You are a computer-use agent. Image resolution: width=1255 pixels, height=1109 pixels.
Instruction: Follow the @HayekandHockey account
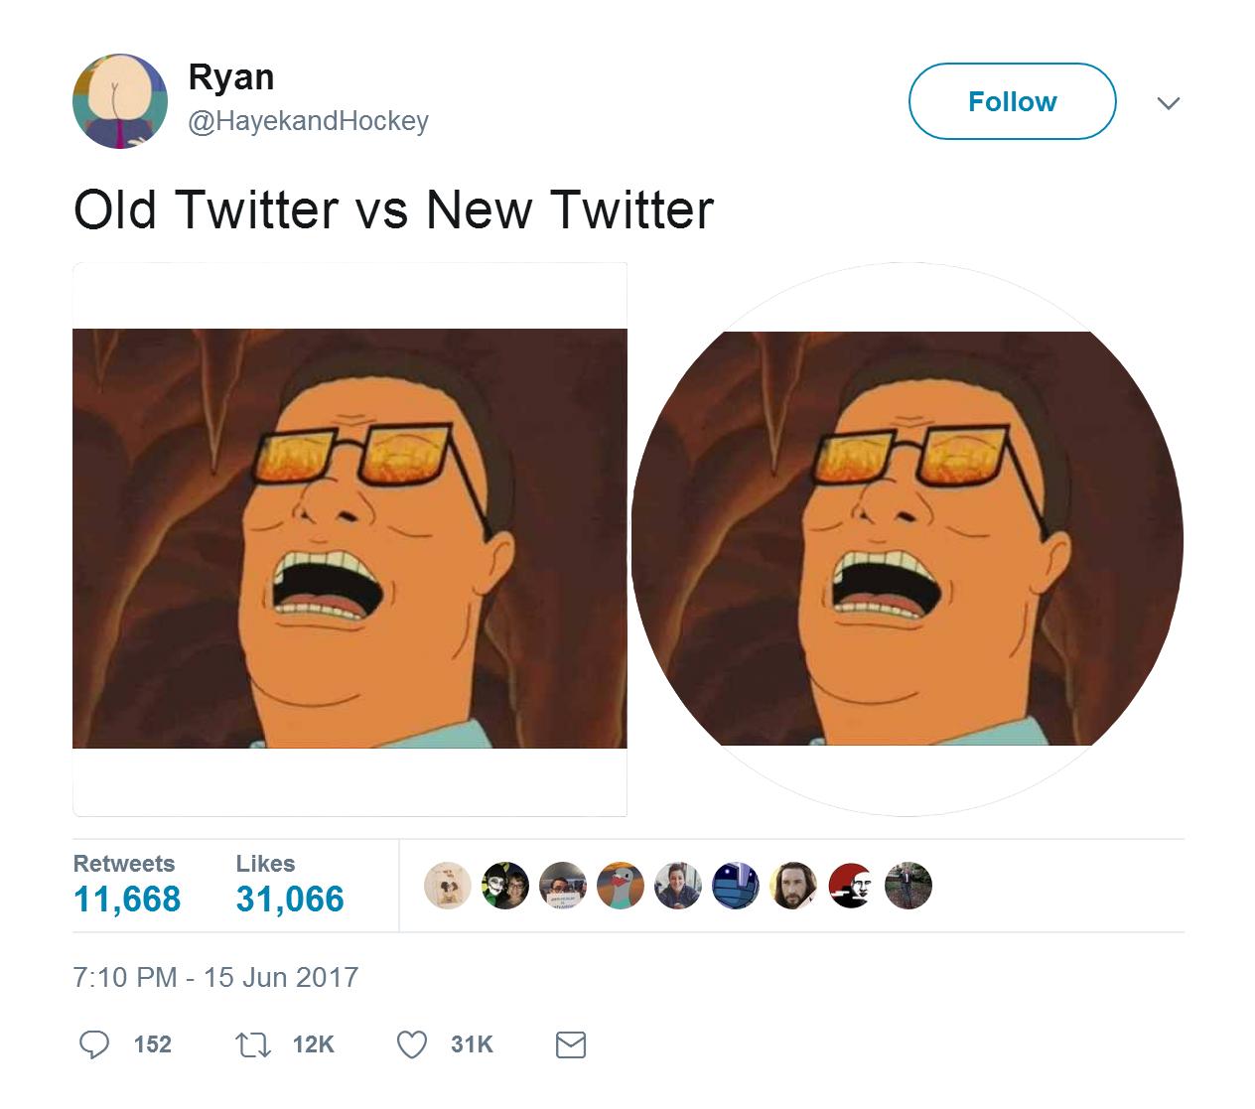[1012, 101]
